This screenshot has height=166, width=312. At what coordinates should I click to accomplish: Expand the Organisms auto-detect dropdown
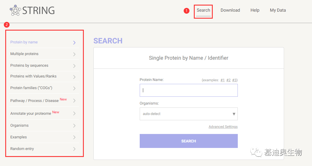click(189, 114)
